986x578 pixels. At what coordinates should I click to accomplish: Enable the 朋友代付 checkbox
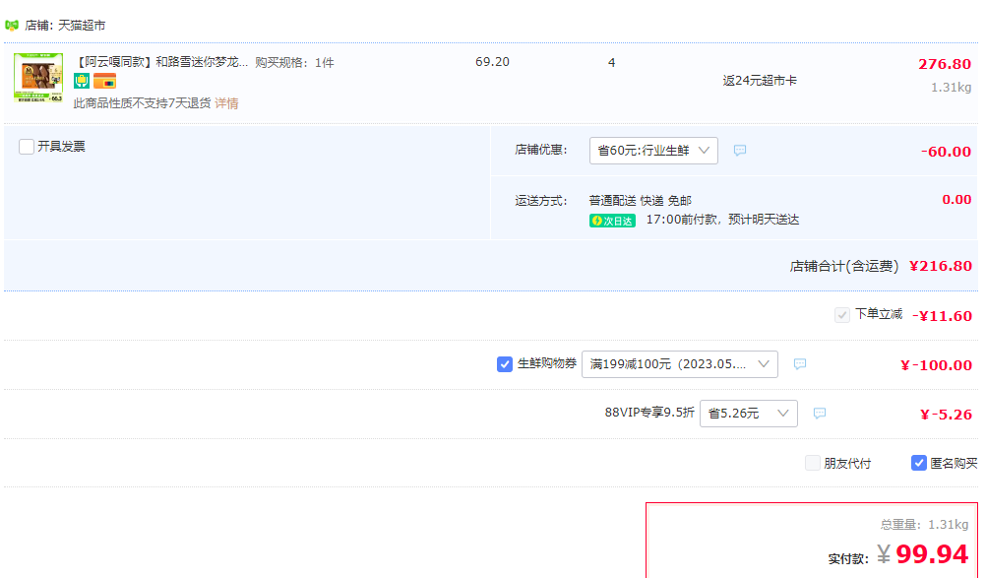(x=813, y=463)
